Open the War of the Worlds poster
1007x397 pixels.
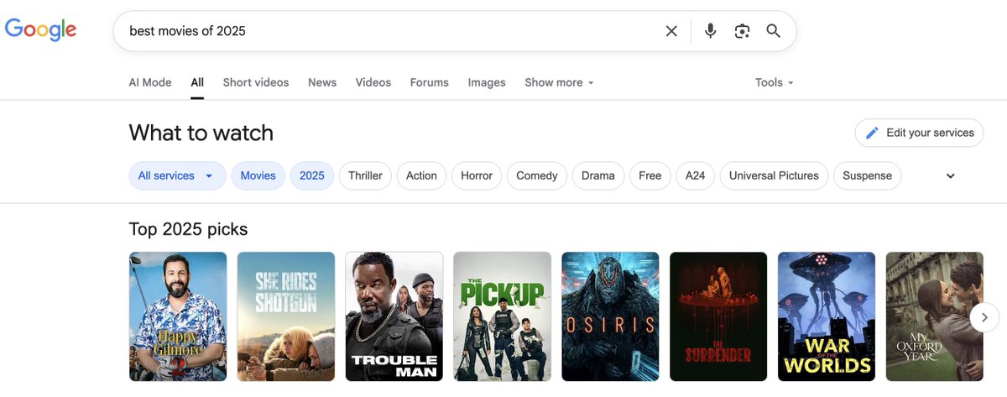pyautogui.click(x=827, y=316)
